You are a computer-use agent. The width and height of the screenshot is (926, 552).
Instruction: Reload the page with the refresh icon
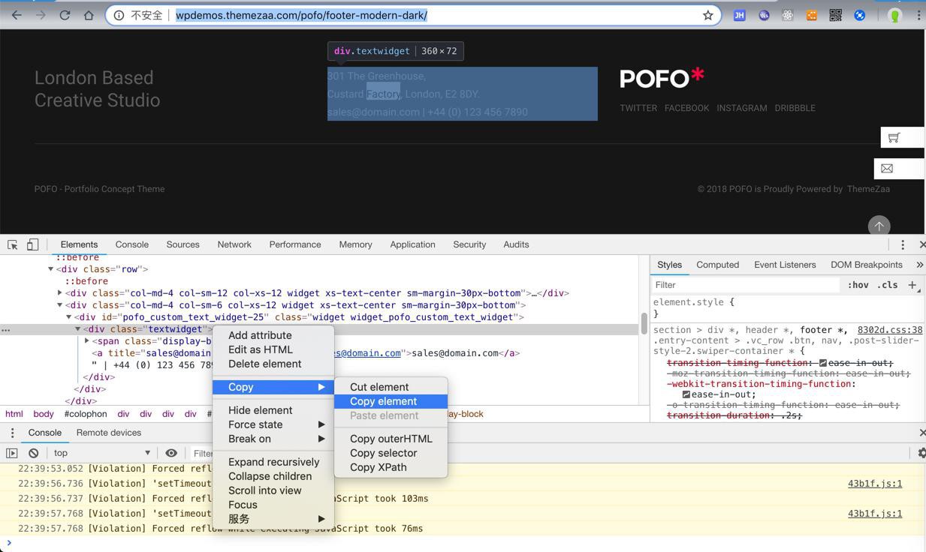click(65, 15)
